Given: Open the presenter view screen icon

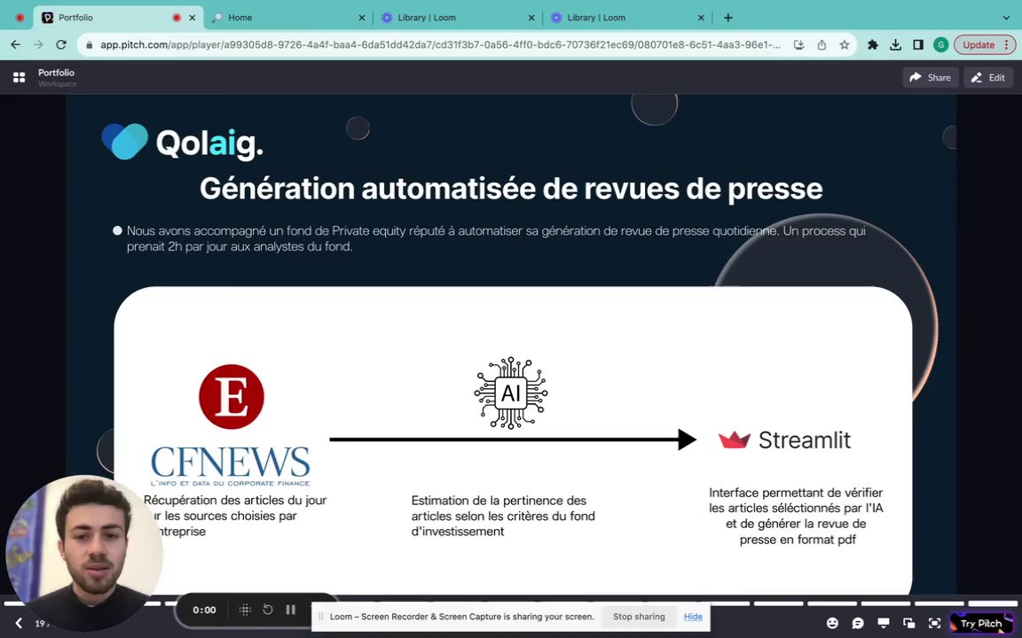Looking at the screenshot, I should pos(884,623).
